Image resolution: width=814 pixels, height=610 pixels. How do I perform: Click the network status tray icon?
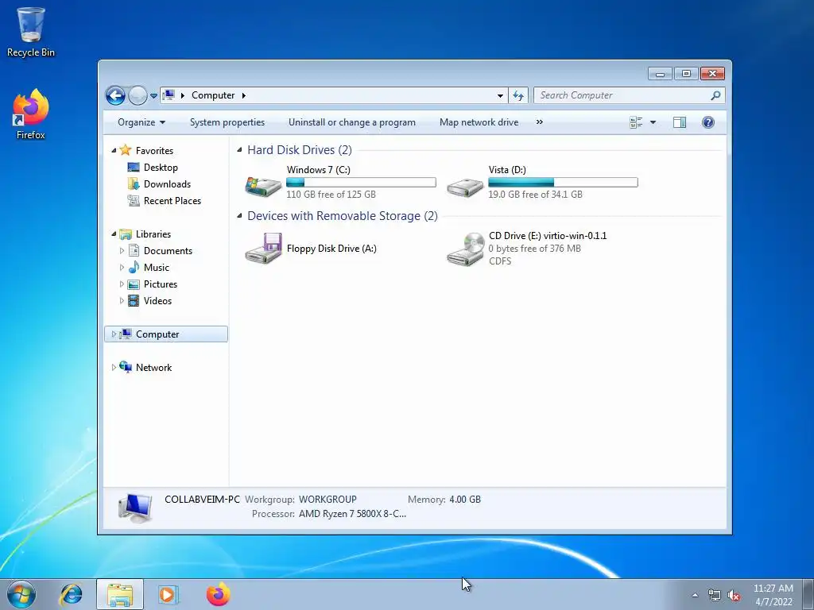coord(714,596)
